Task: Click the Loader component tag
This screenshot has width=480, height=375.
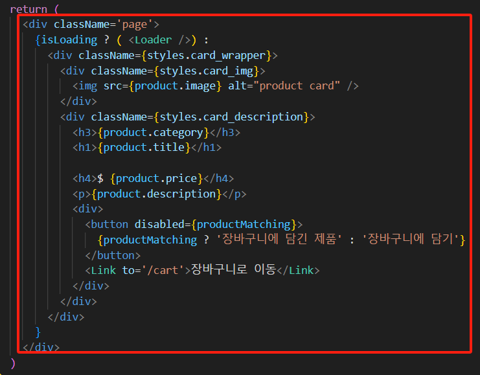Action: pos(153,40)
